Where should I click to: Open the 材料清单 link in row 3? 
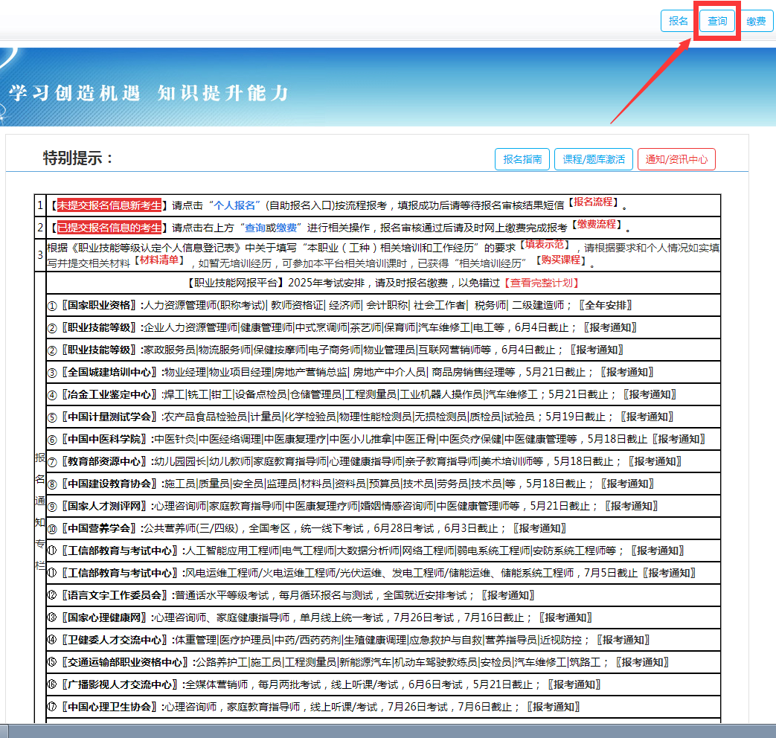159,260
